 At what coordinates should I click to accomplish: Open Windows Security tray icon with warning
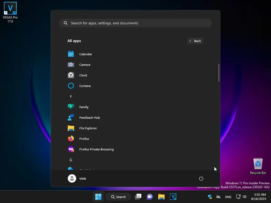click(x=210, y=197)
